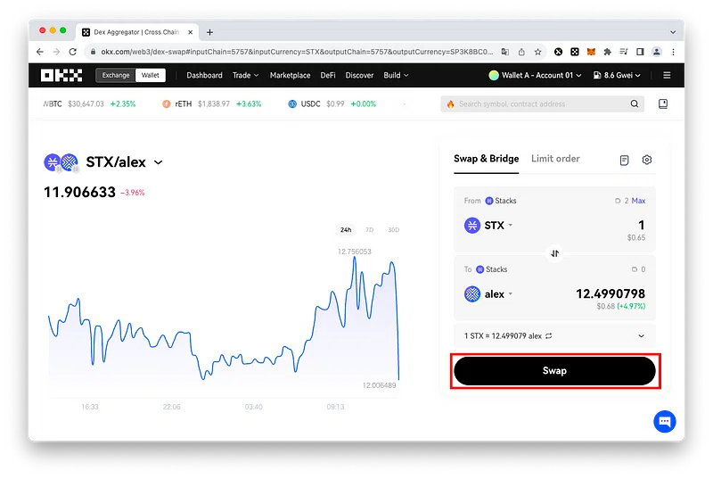713x479 pixels.
Task: Open Wallet A - Account 01 dropdown
Action: pyautogui.click(x=536, y=75)
